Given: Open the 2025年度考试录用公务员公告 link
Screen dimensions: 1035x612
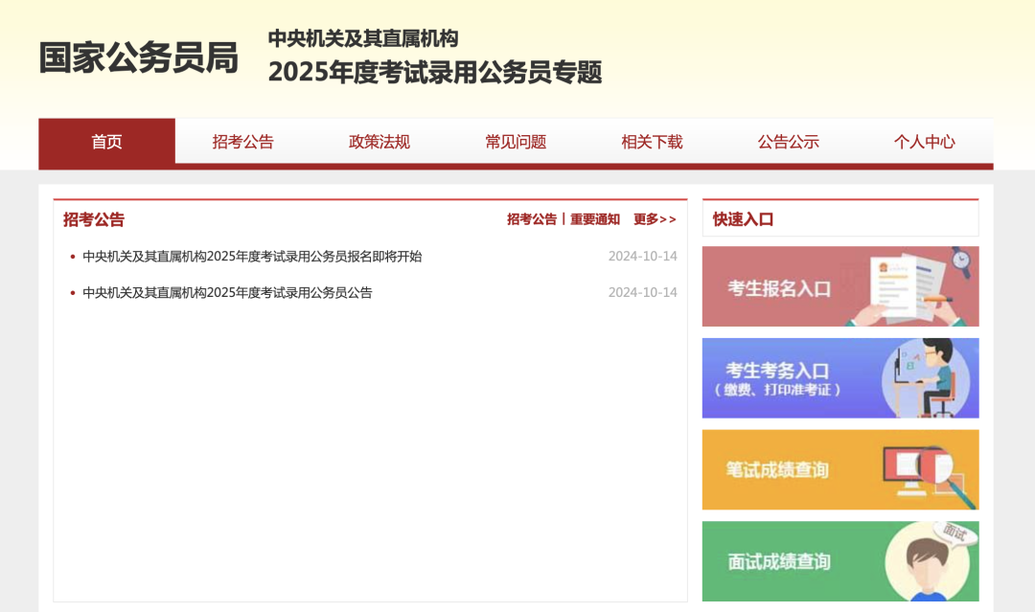Looking at the screenshot, I should [227, 293].
